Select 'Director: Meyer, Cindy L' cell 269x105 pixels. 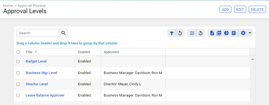point(133,84)
